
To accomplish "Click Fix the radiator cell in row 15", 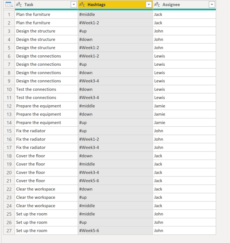I will point(46,131).
